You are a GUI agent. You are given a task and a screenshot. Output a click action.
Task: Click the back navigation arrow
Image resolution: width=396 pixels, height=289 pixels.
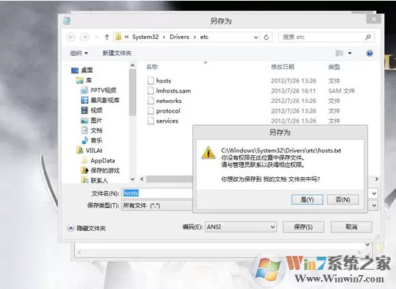pyautogui.click(x=71, y=37)
